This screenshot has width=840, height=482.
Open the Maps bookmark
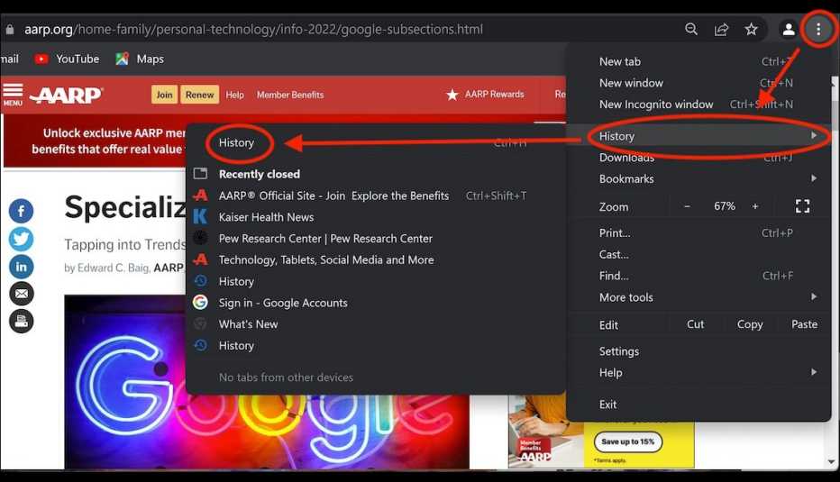140,59
